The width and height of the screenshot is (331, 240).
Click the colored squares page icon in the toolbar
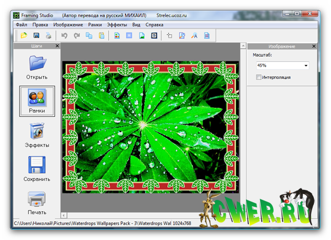[117, 35]
